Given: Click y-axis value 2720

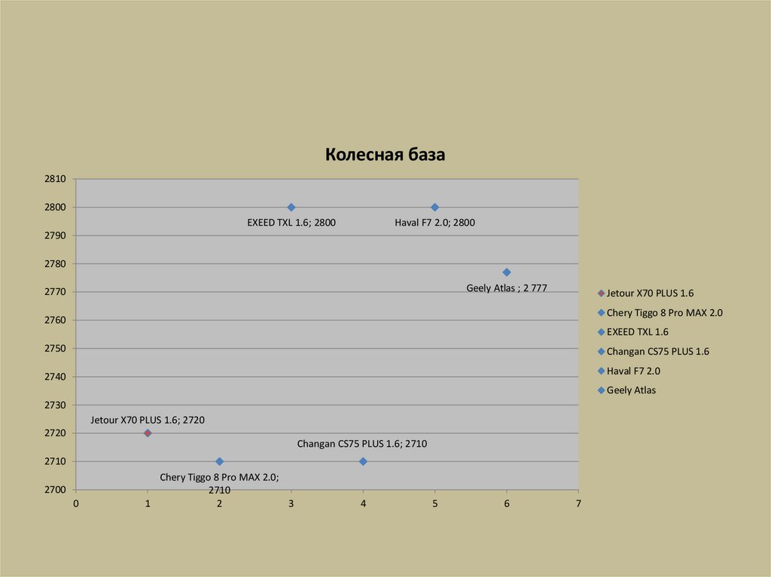Looking at the screenshot, I should pos(55,433).
